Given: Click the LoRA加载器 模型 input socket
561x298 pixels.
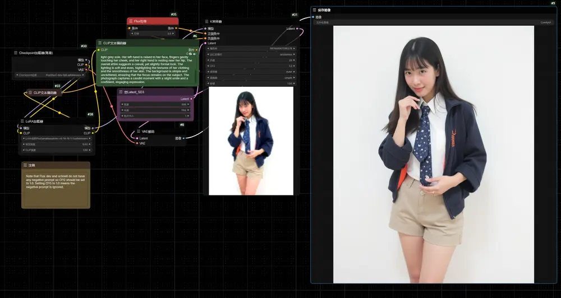Looking at the screenshot, I should (21, 128).
